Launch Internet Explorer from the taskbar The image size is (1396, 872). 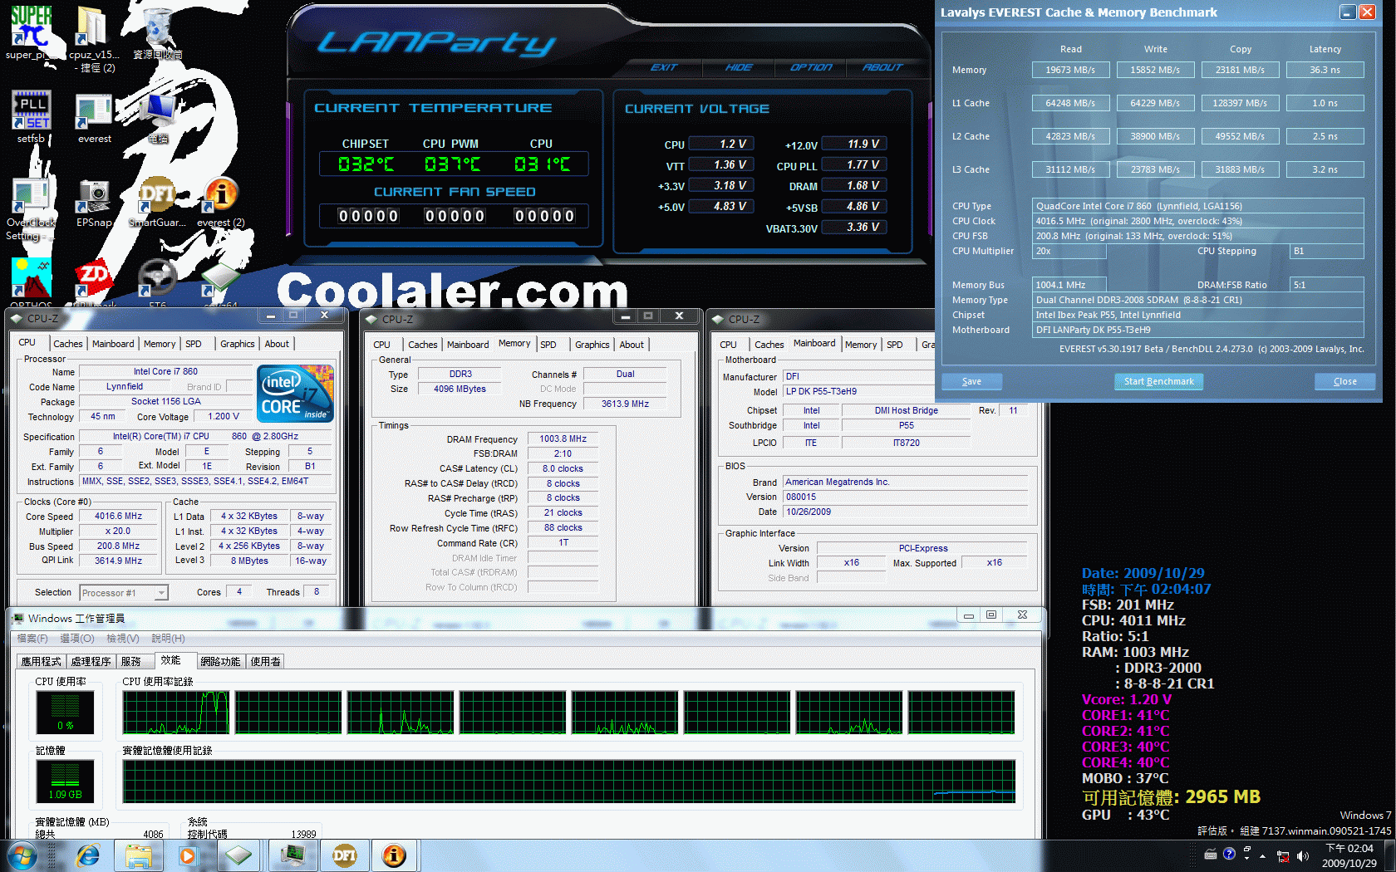tap(88, 855)
